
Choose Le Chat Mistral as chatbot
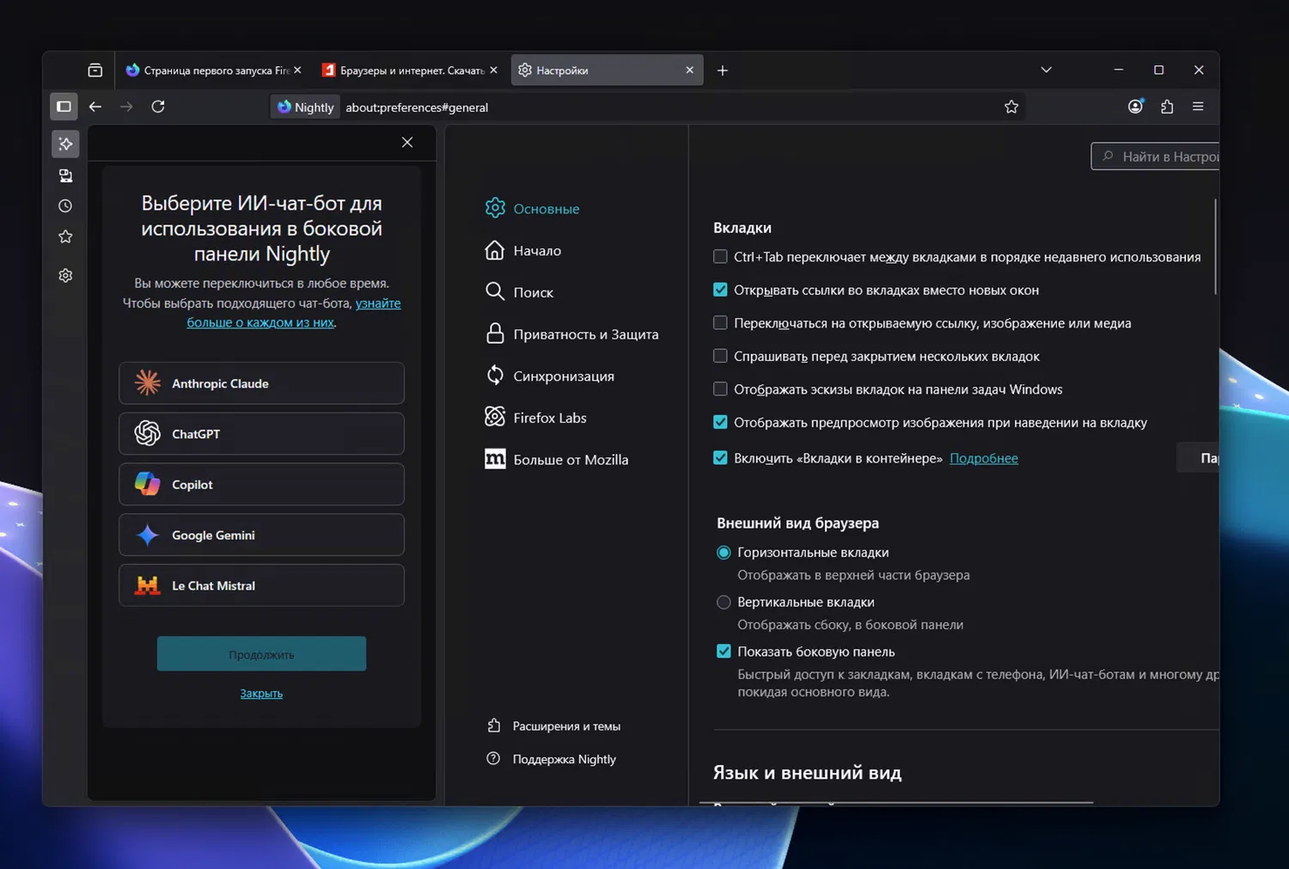pyautogui.click(x=261, y=586)
